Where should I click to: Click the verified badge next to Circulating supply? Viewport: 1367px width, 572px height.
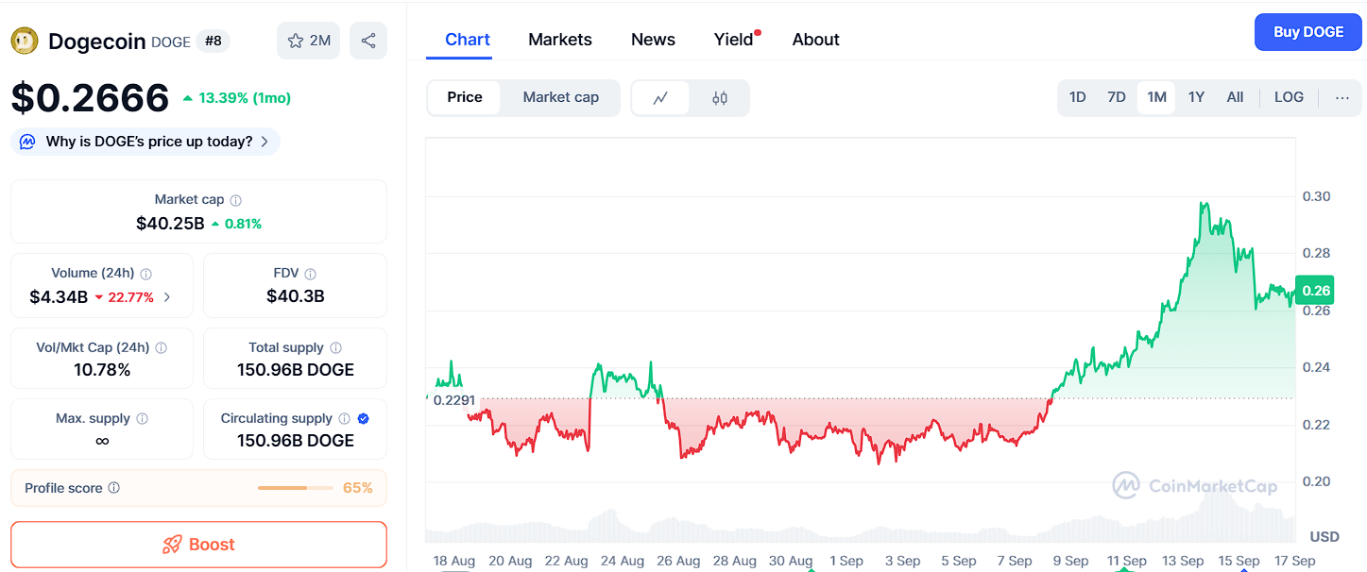pyautogui.click(x=364, y=419)
